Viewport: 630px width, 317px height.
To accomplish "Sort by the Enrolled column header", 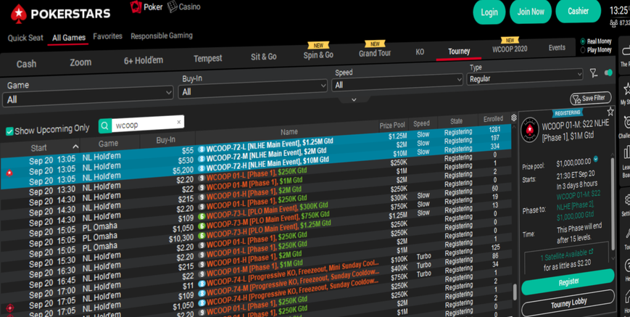I will click(x=493, y=119).
